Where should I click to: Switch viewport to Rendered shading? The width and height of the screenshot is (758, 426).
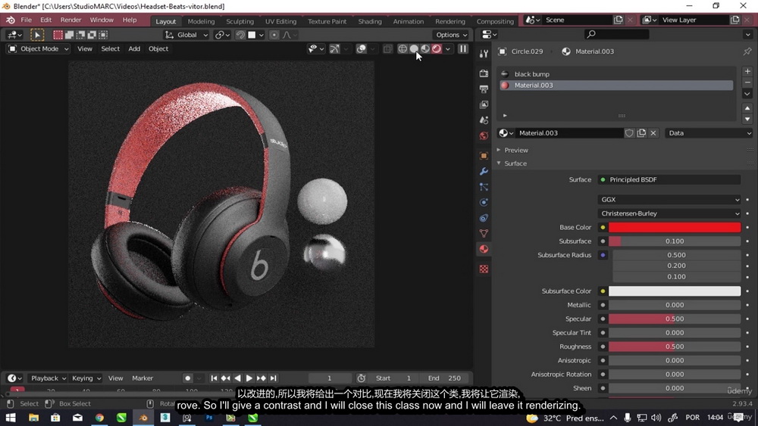437,48
